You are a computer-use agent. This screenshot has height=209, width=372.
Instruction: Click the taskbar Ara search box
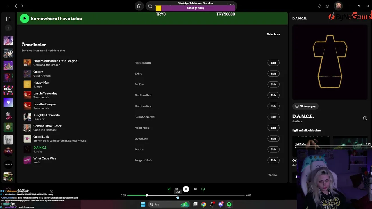pyautogui.click(x=169, y=204)
